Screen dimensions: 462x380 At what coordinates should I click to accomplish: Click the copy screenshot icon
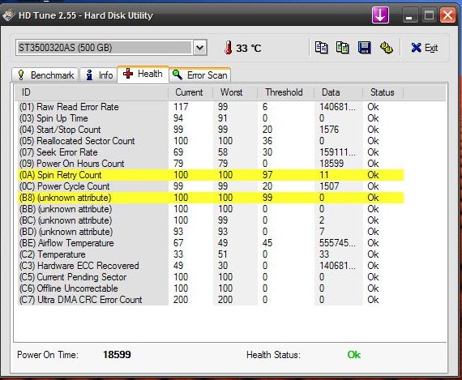coord(343,48)
